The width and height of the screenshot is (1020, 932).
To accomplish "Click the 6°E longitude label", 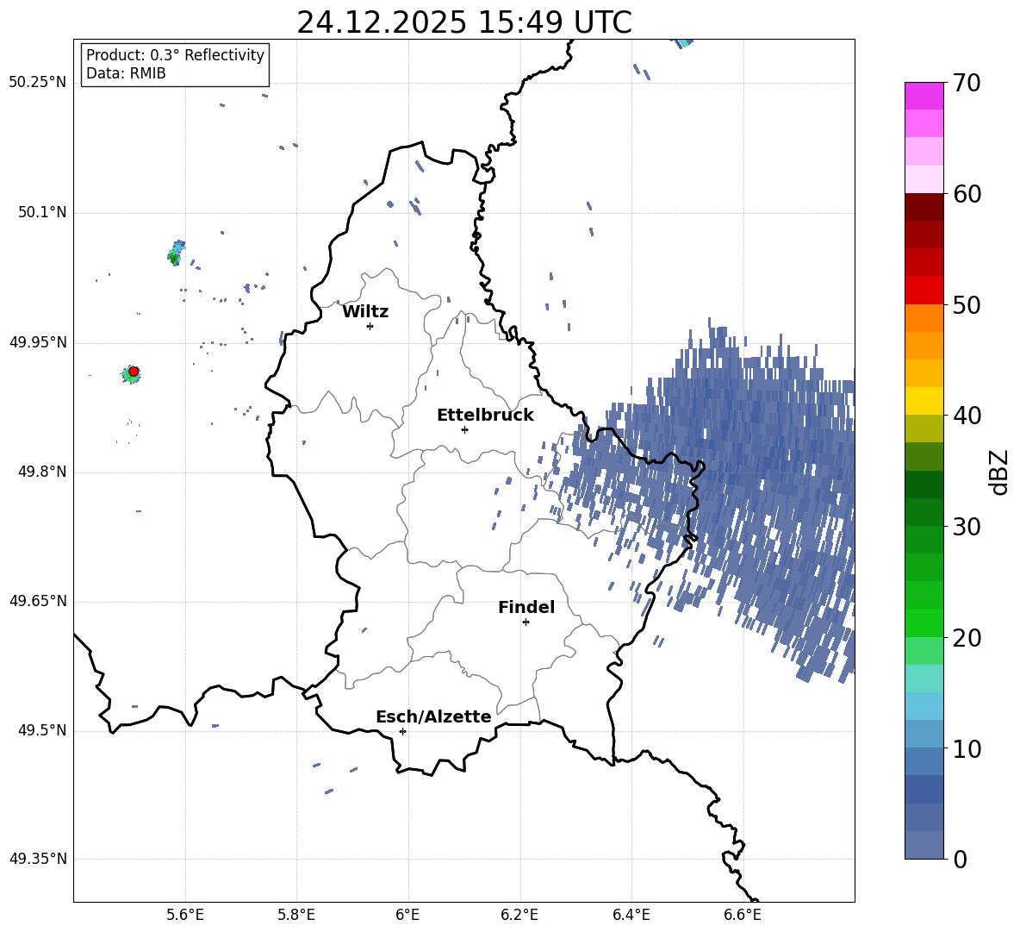I will [x=407, y=915].
